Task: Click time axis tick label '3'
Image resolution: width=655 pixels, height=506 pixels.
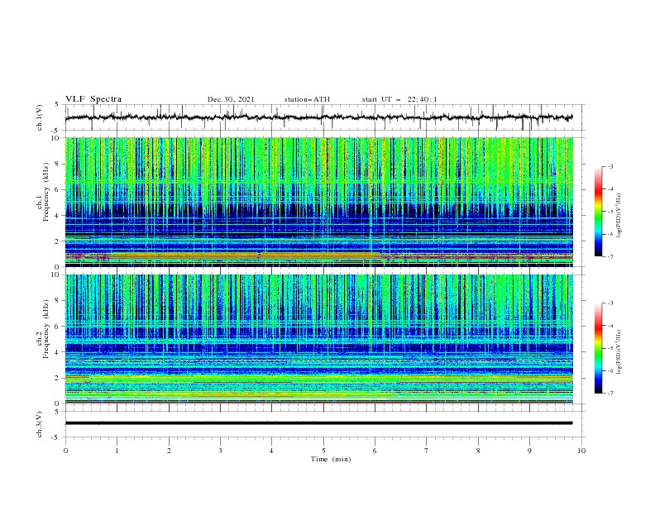Action: (x=220, y=451)
